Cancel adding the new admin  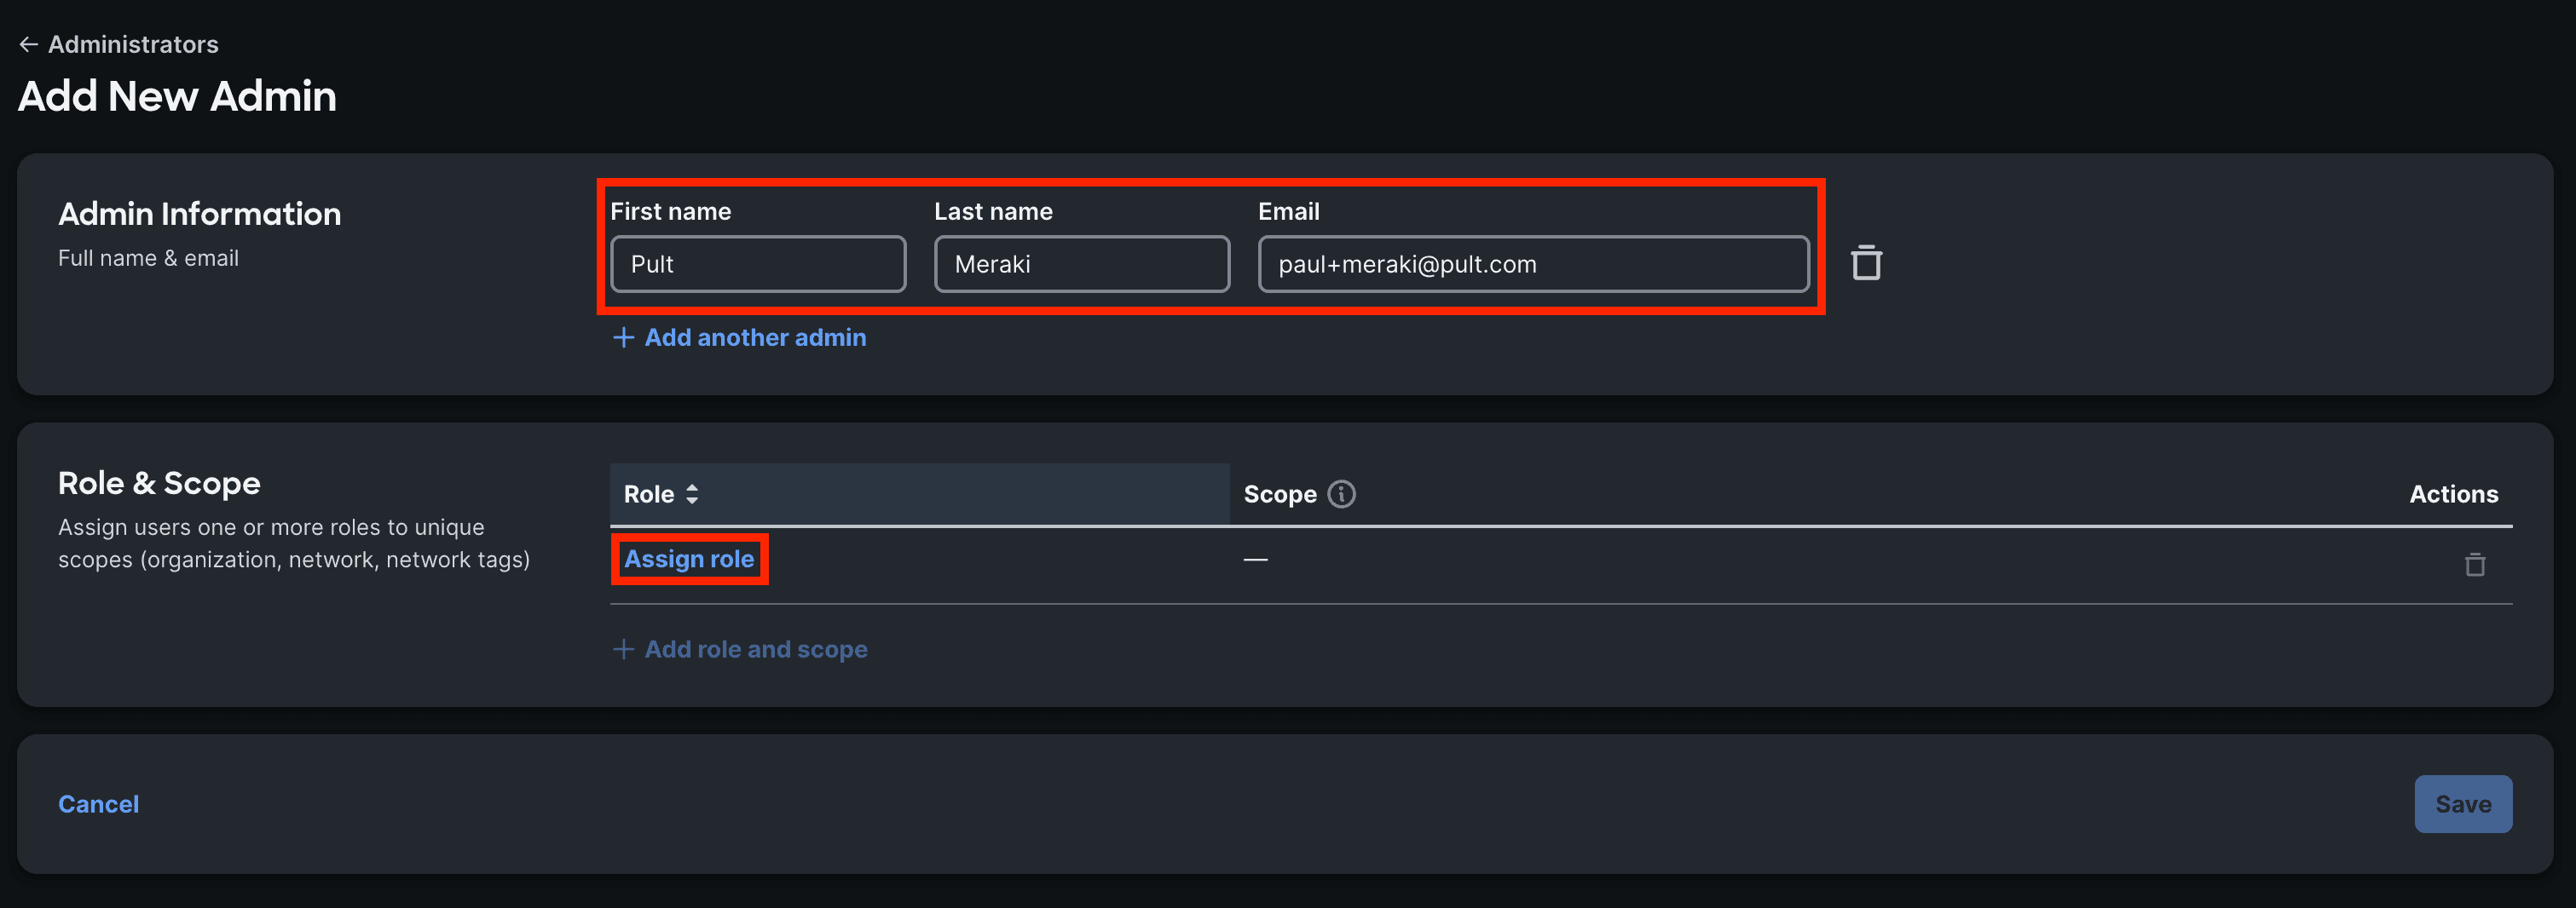[x=98, y=804]
